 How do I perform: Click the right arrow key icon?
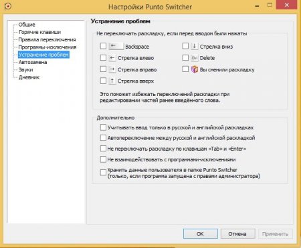click(x=112, y=69)
